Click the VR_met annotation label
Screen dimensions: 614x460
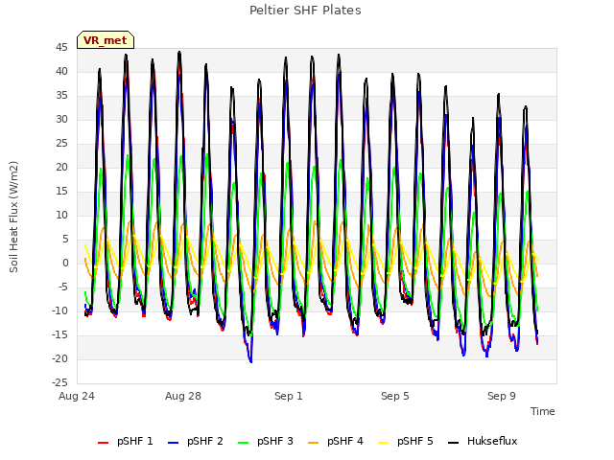click(x=106, y=40)
